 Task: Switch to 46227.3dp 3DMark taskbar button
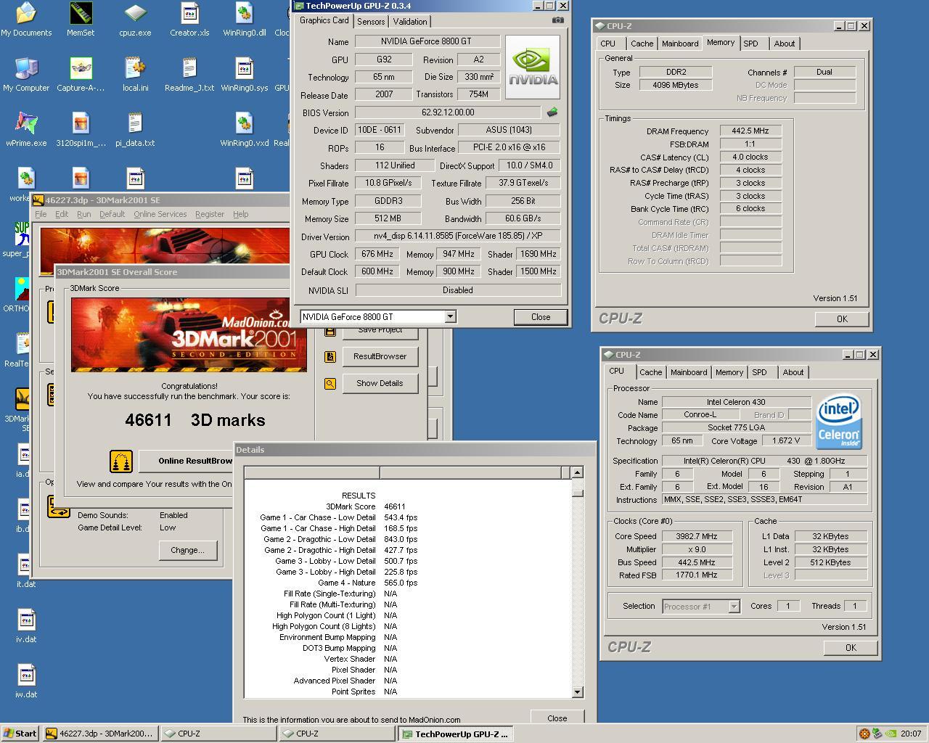pos(99,734)
